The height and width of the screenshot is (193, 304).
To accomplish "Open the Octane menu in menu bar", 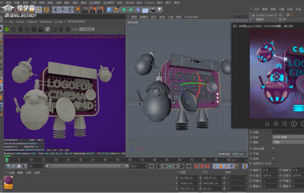I will coord(149,3).
